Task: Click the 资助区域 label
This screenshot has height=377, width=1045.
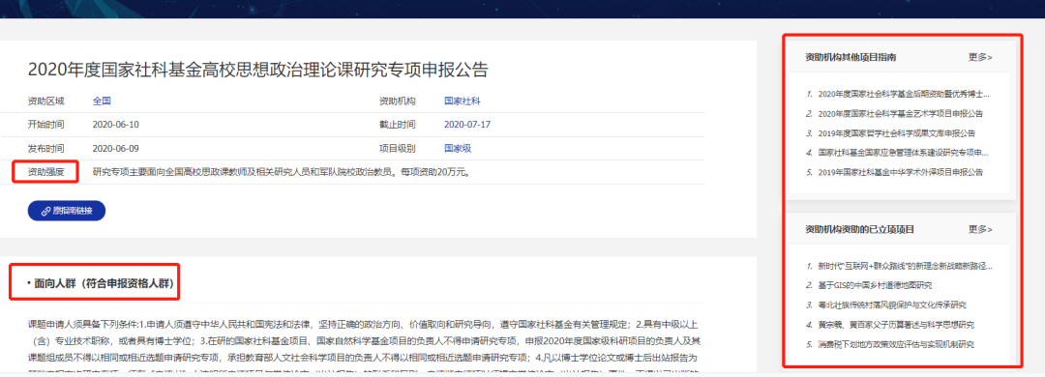Action: tap(46, 101)
